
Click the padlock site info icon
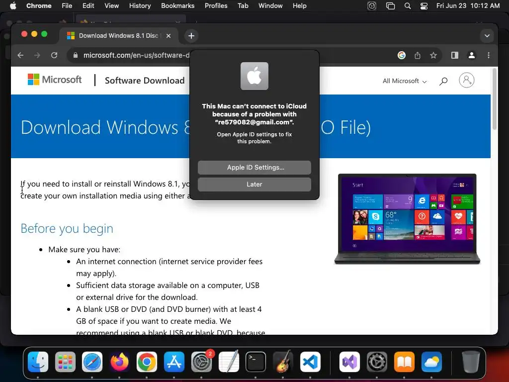[76, 55]
